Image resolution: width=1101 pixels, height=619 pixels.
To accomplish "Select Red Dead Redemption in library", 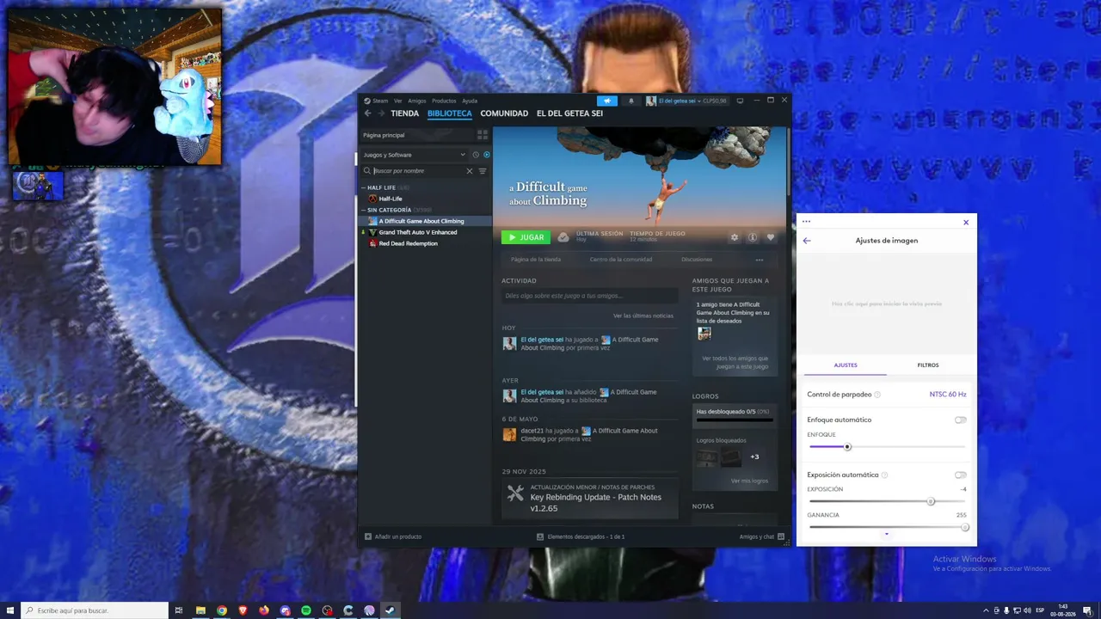I will [409, 243].
